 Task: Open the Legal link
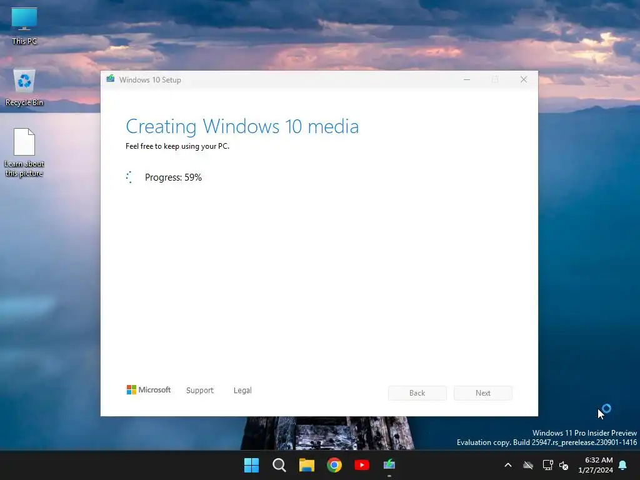(242, 390)
